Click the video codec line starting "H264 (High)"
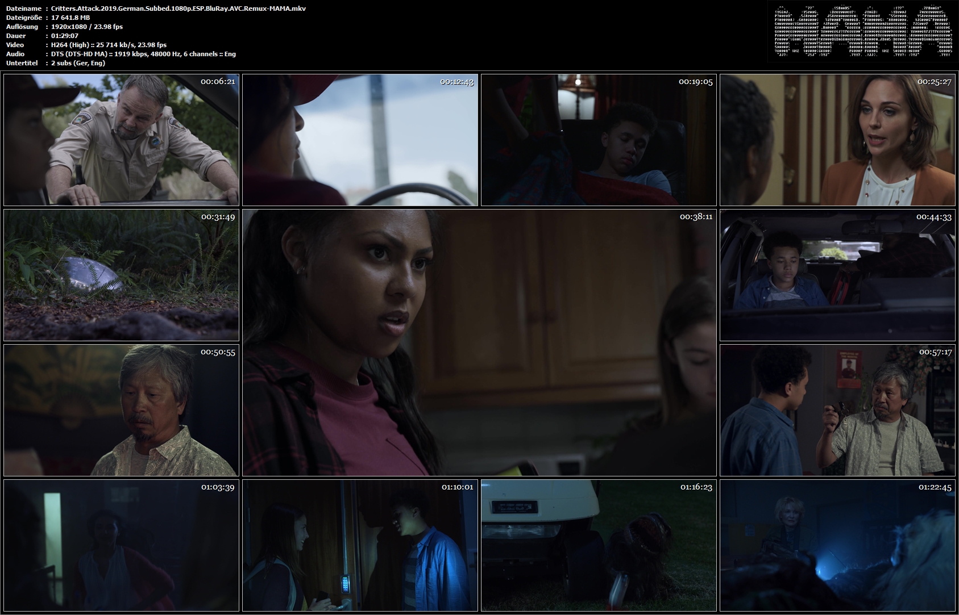Viewport: 959px width, 615px height. (109, 45)
